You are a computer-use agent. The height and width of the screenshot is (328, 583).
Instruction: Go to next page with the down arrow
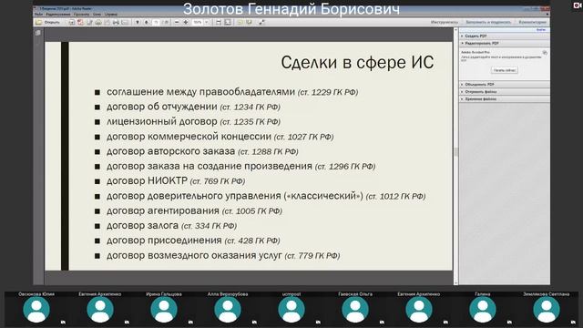(146, 22)
